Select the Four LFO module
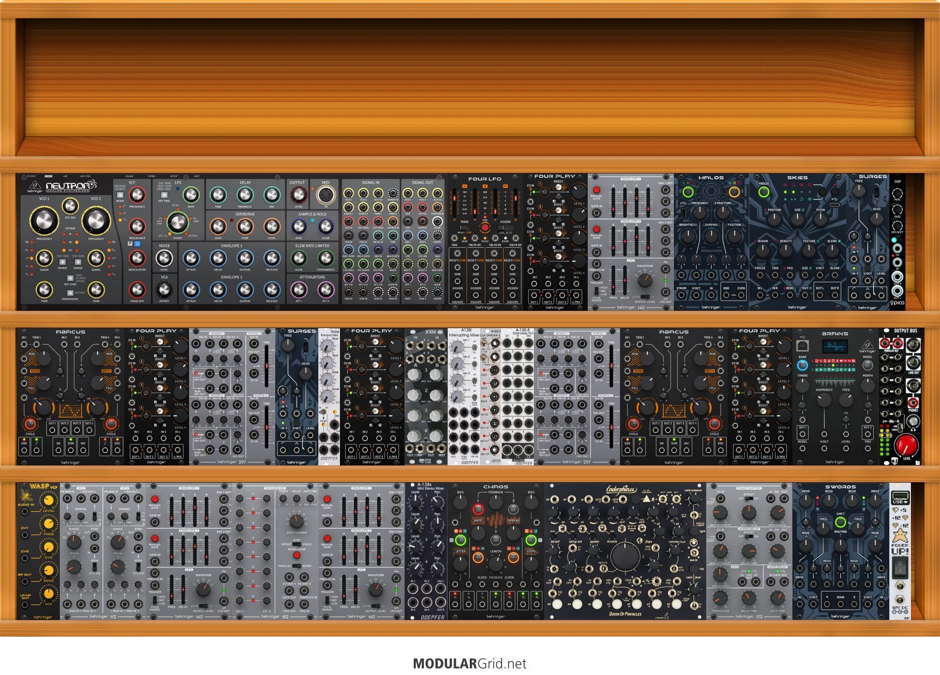The width and height of the screenshot is (940, 675). pos(485,242)
